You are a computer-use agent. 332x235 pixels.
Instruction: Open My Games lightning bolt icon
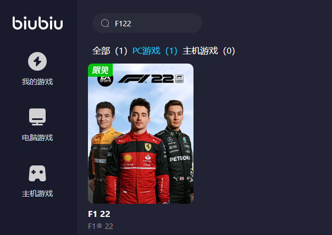37,61
